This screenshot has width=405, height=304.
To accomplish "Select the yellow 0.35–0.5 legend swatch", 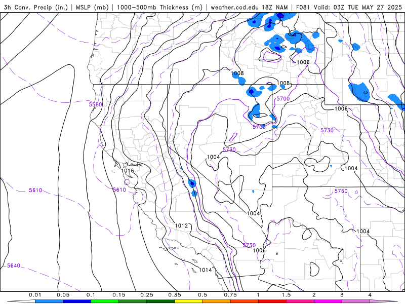I will pos(188,301).
